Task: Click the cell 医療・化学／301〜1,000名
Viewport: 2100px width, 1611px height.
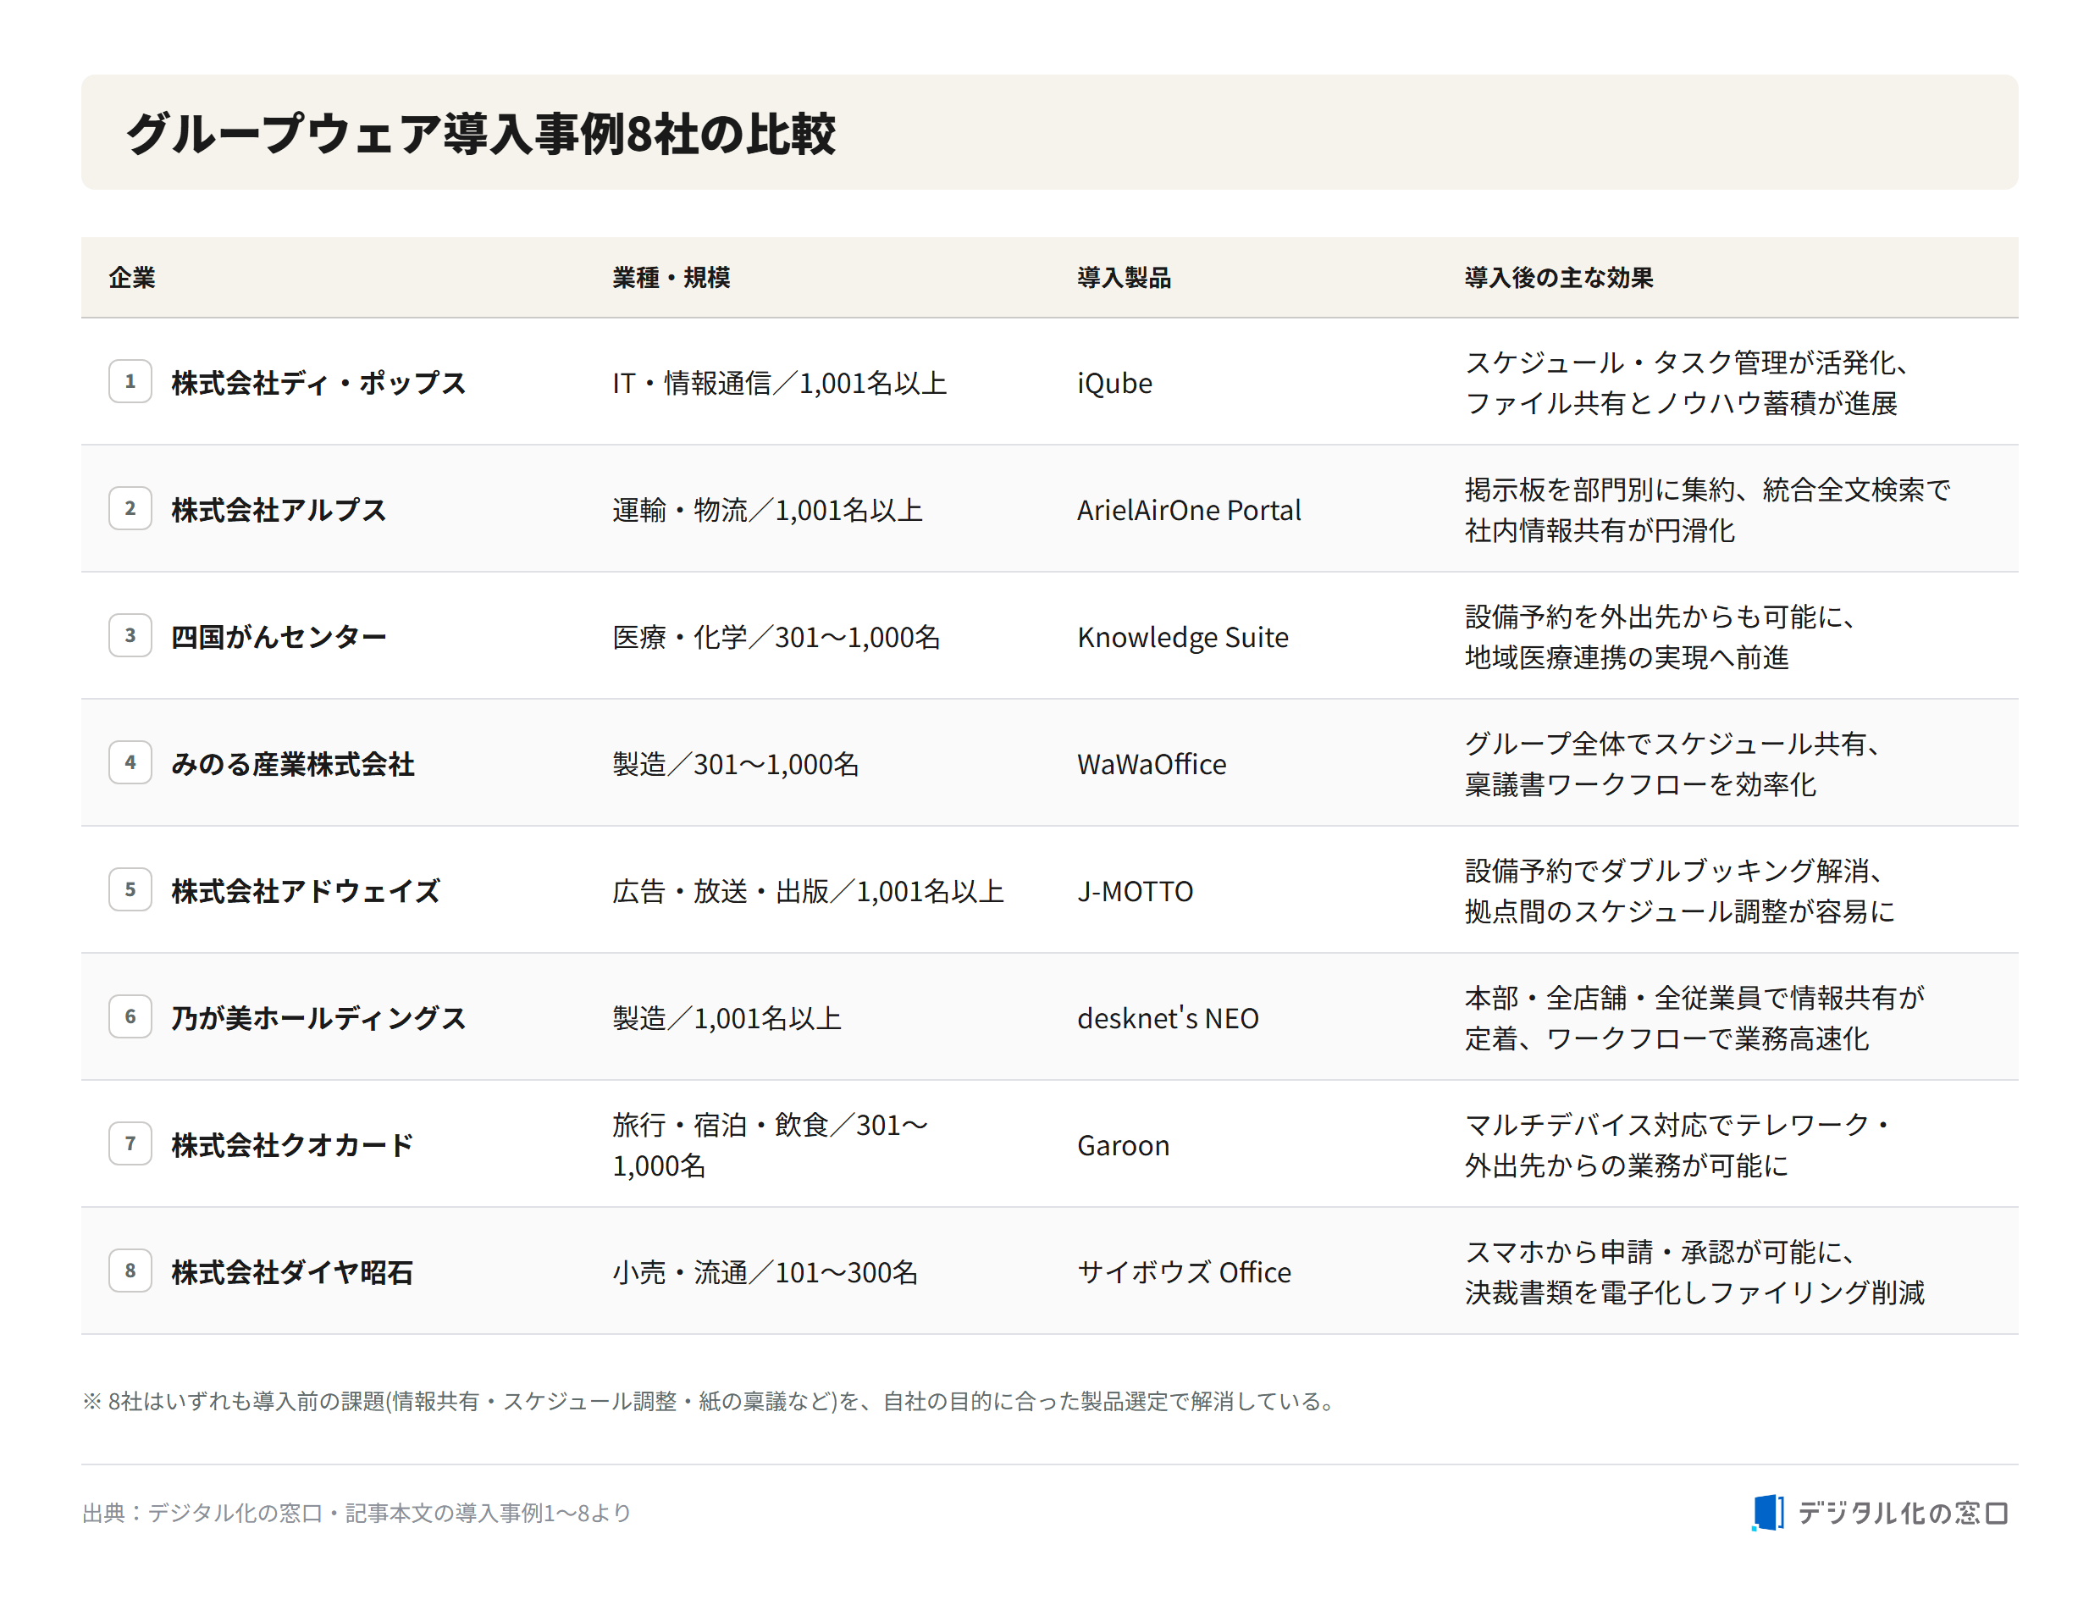Action: tap(776, 637)
